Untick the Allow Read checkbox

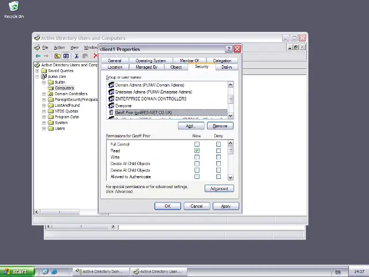coord(197,150)
